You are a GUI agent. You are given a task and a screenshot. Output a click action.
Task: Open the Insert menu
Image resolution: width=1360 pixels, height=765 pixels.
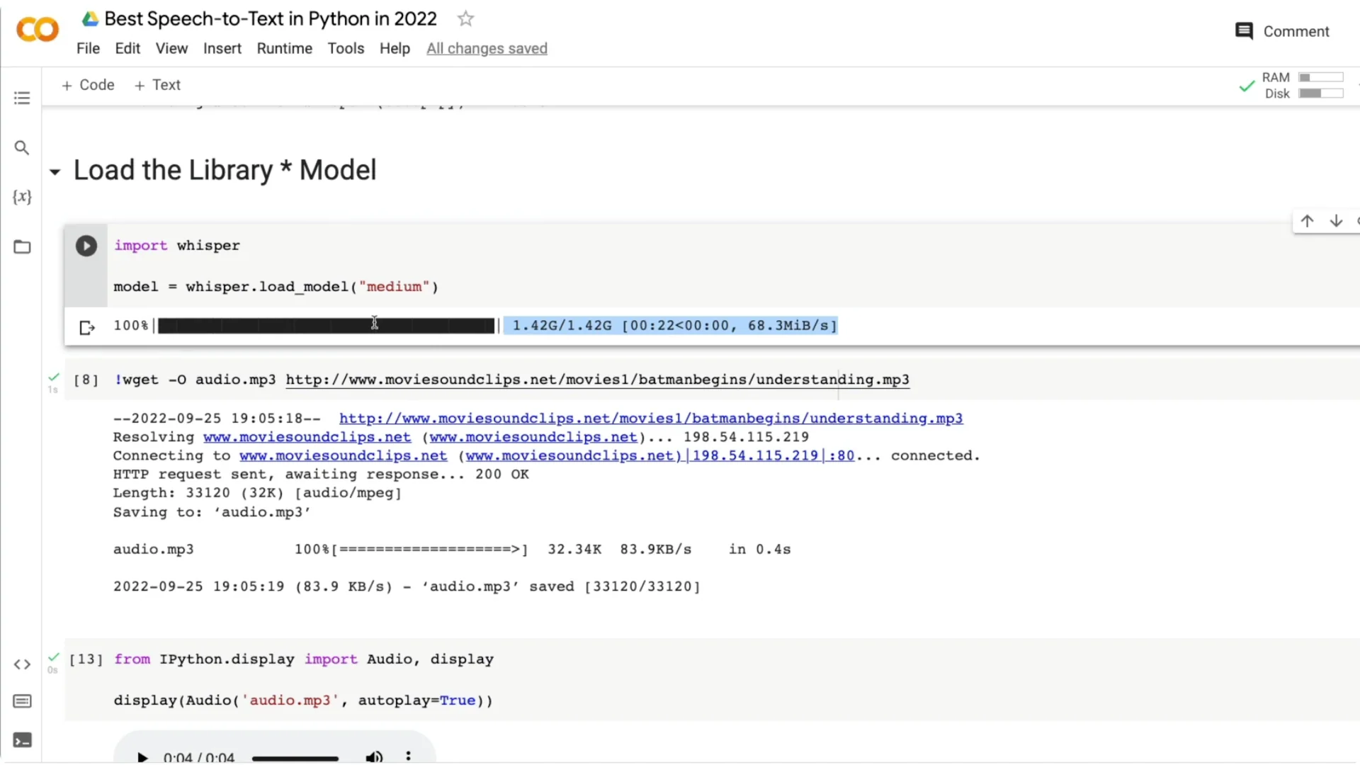click(222, 48)
